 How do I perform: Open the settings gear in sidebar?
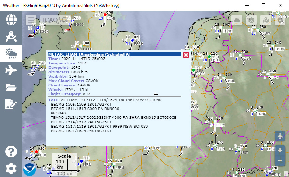[x=11, y=169]
